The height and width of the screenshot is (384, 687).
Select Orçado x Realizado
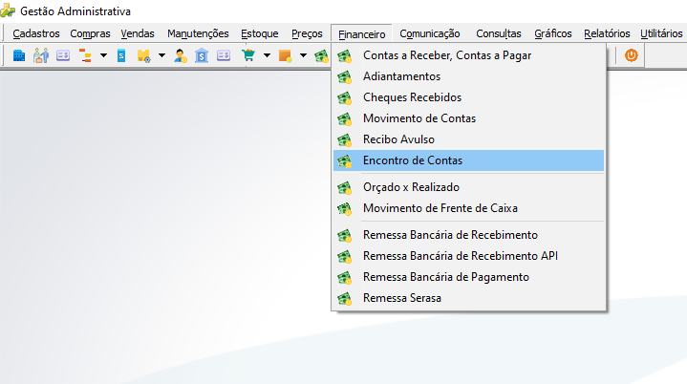click(468, 187)
